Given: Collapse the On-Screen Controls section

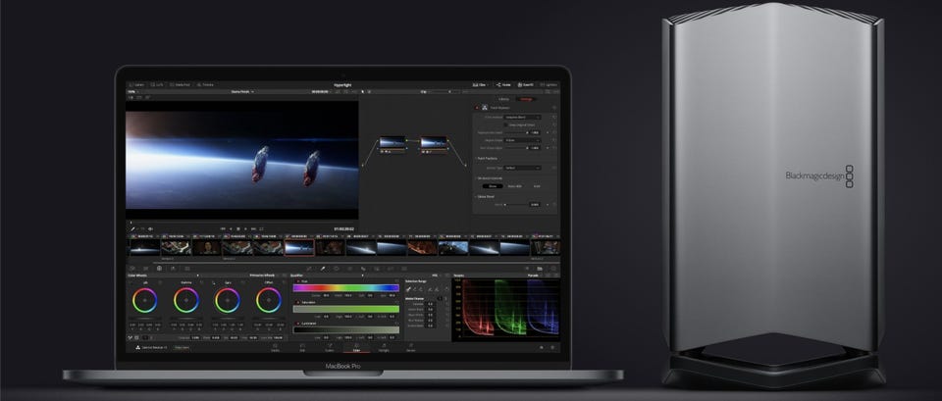Looking at the screenshot, I should [477, 178].
